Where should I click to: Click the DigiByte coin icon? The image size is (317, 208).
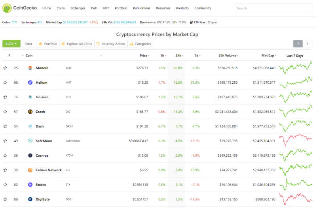coord(30,199)
